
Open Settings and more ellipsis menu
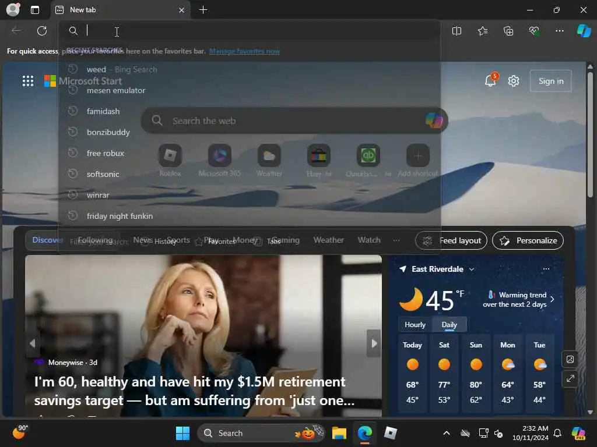pyautogui.click(x=559, y=31)
